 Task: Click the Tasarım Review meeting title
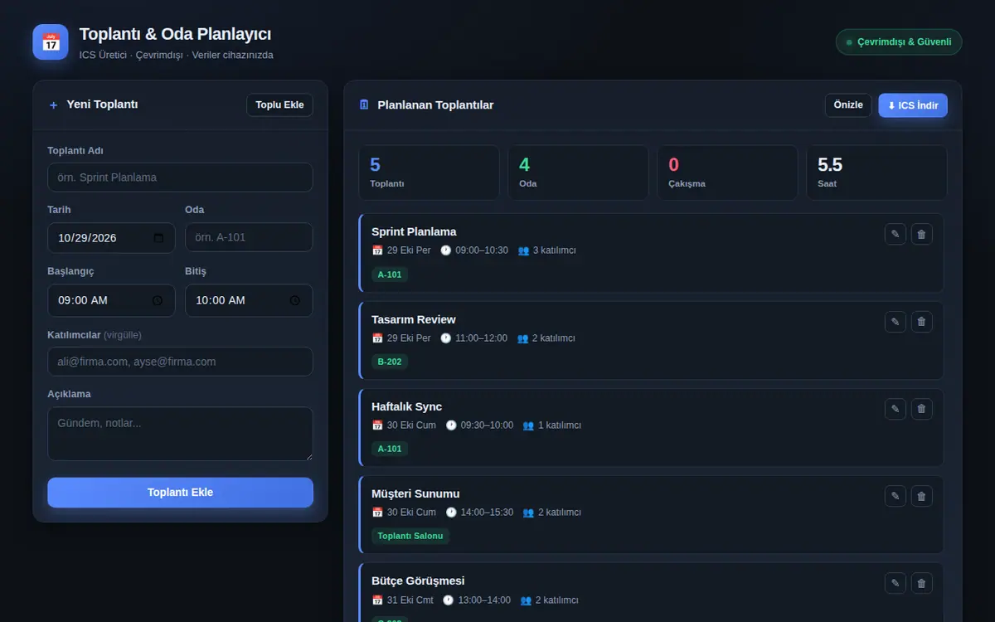coord(414,319)
